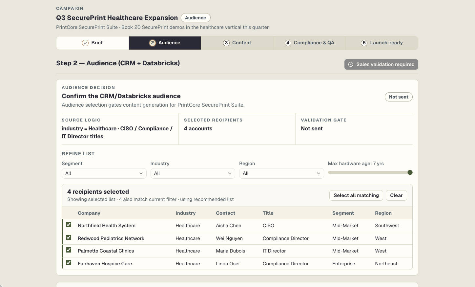This screenshot has width=475, height=287.
Task: Click Not sent under Validation Gate
Action: [312, 129]
